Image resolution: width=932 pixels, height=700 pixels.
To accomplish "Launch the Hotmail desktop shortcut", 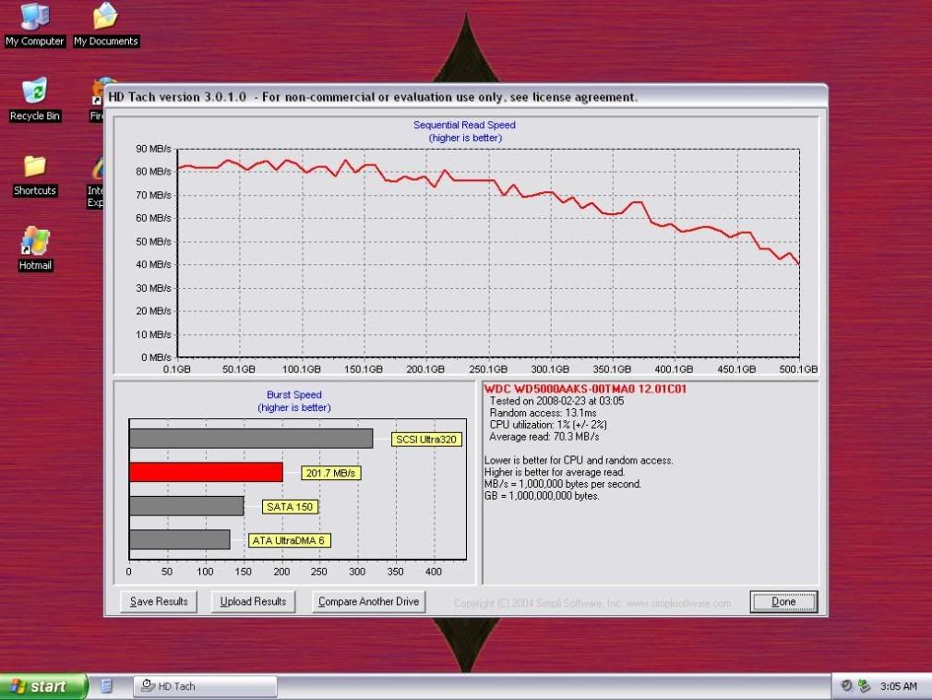I will point(35,249).
